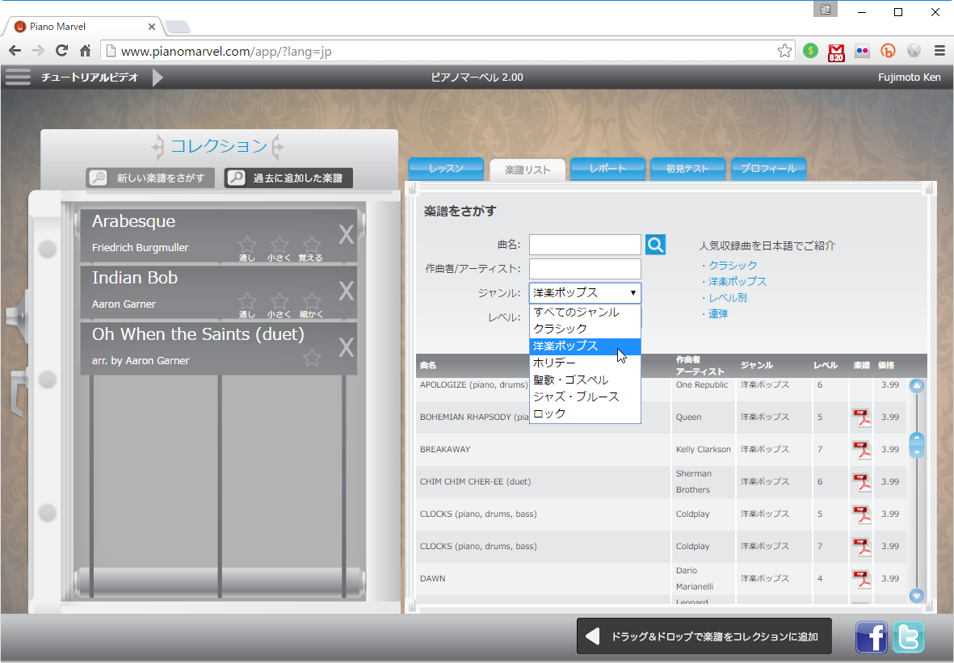
Task: Go to the browser home page
Action: tap(85, 51)
